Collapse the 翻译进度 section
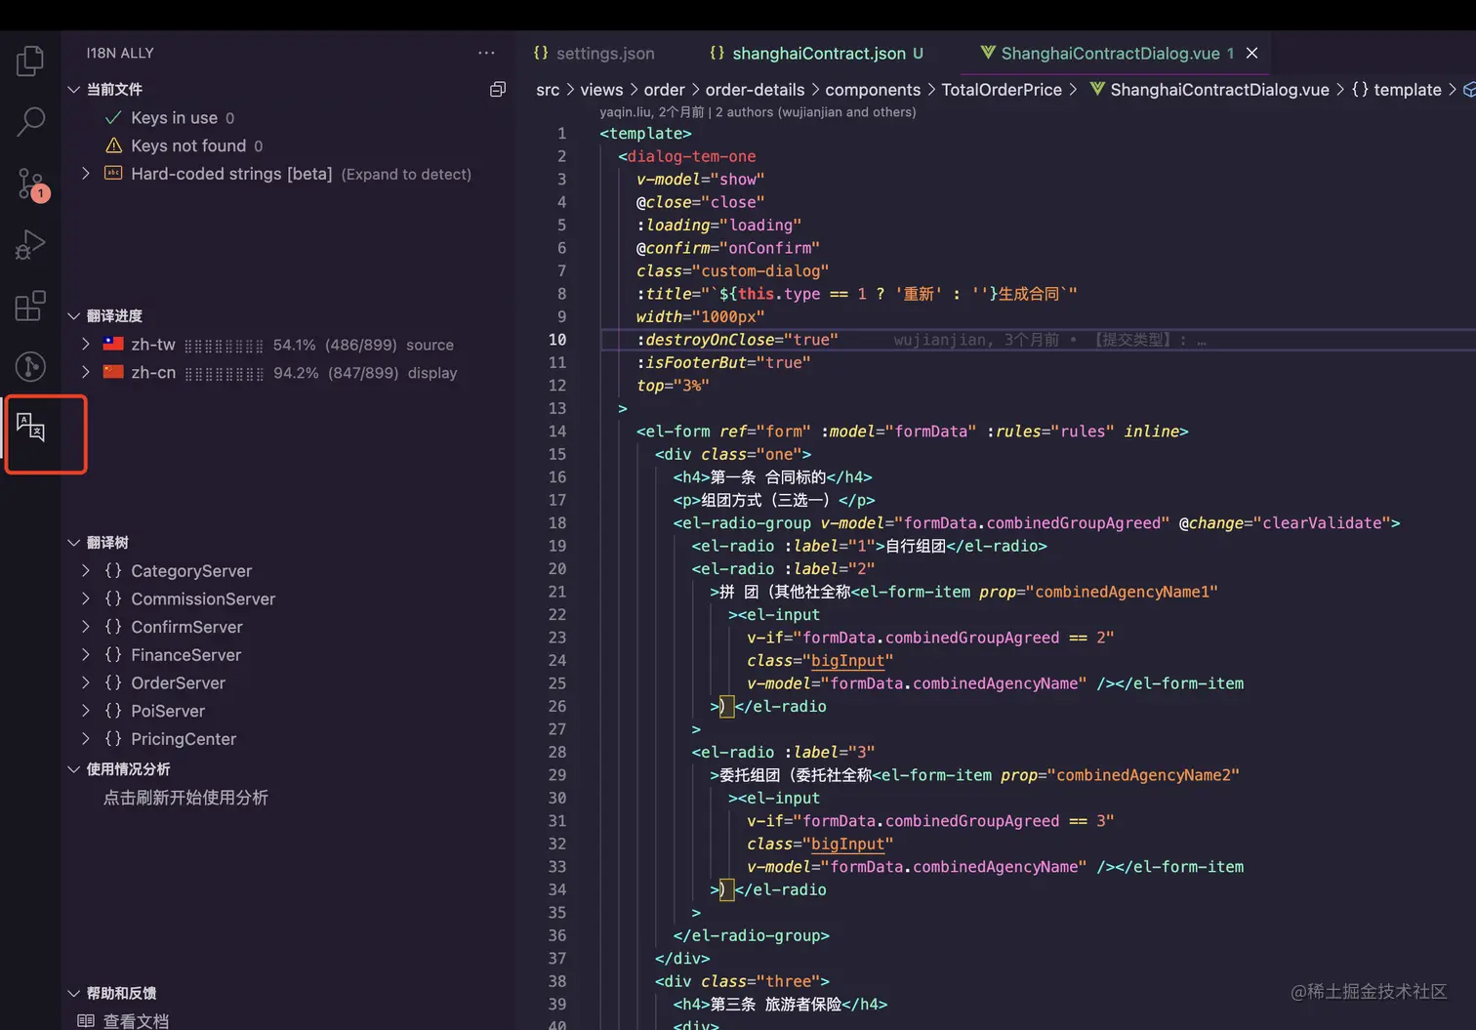The height and width of the screenshot is (1030, 1476). 73,315
